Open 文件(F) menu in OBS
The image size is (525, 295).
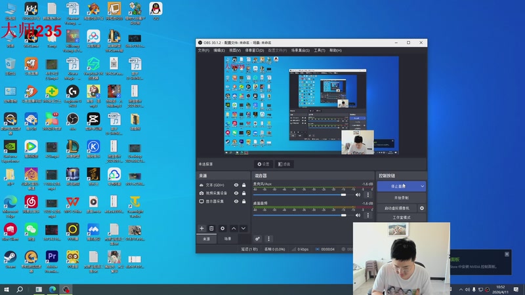pyautogui.click(x=203, y=50)
